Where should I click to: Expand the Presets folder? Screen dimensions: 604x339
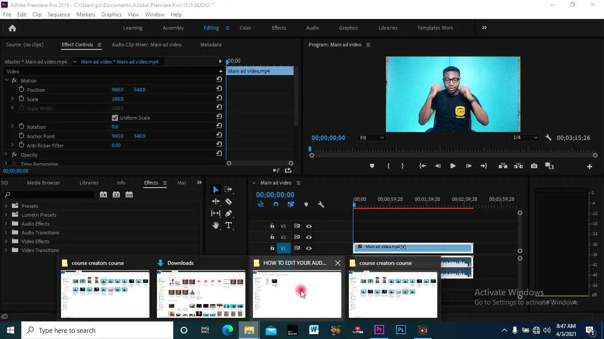click(x=6, y=206)
